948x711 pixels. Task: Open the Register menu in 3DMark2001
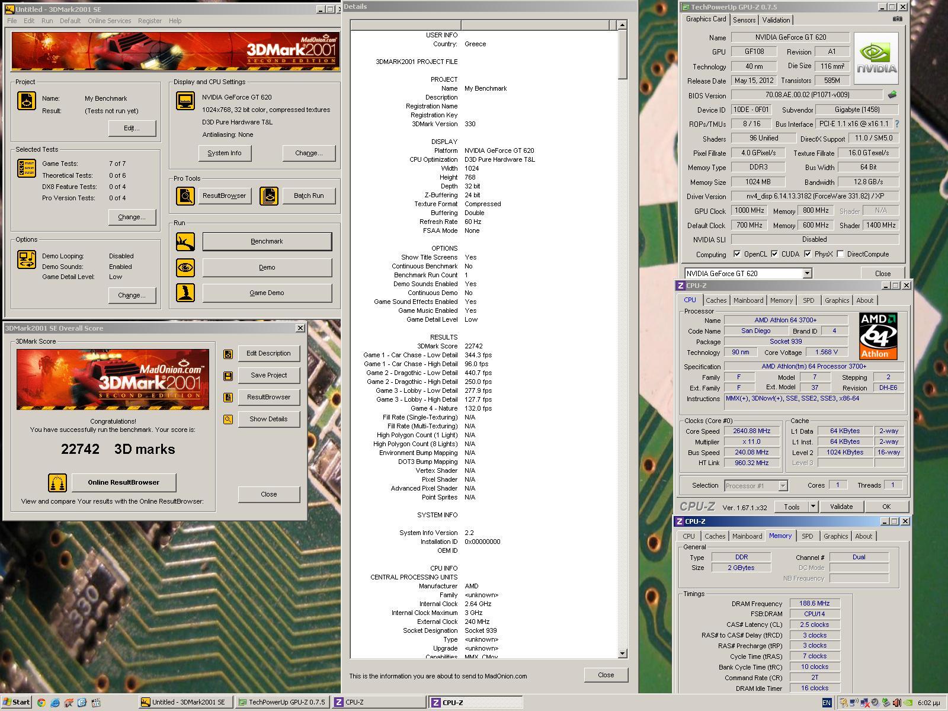149,21
